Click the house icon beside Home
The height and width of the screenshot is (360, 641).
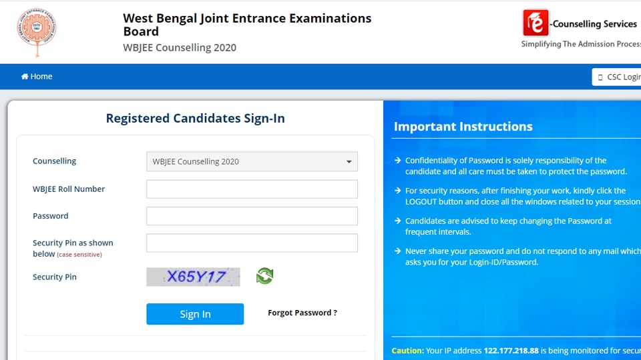(x=25, y=77)
